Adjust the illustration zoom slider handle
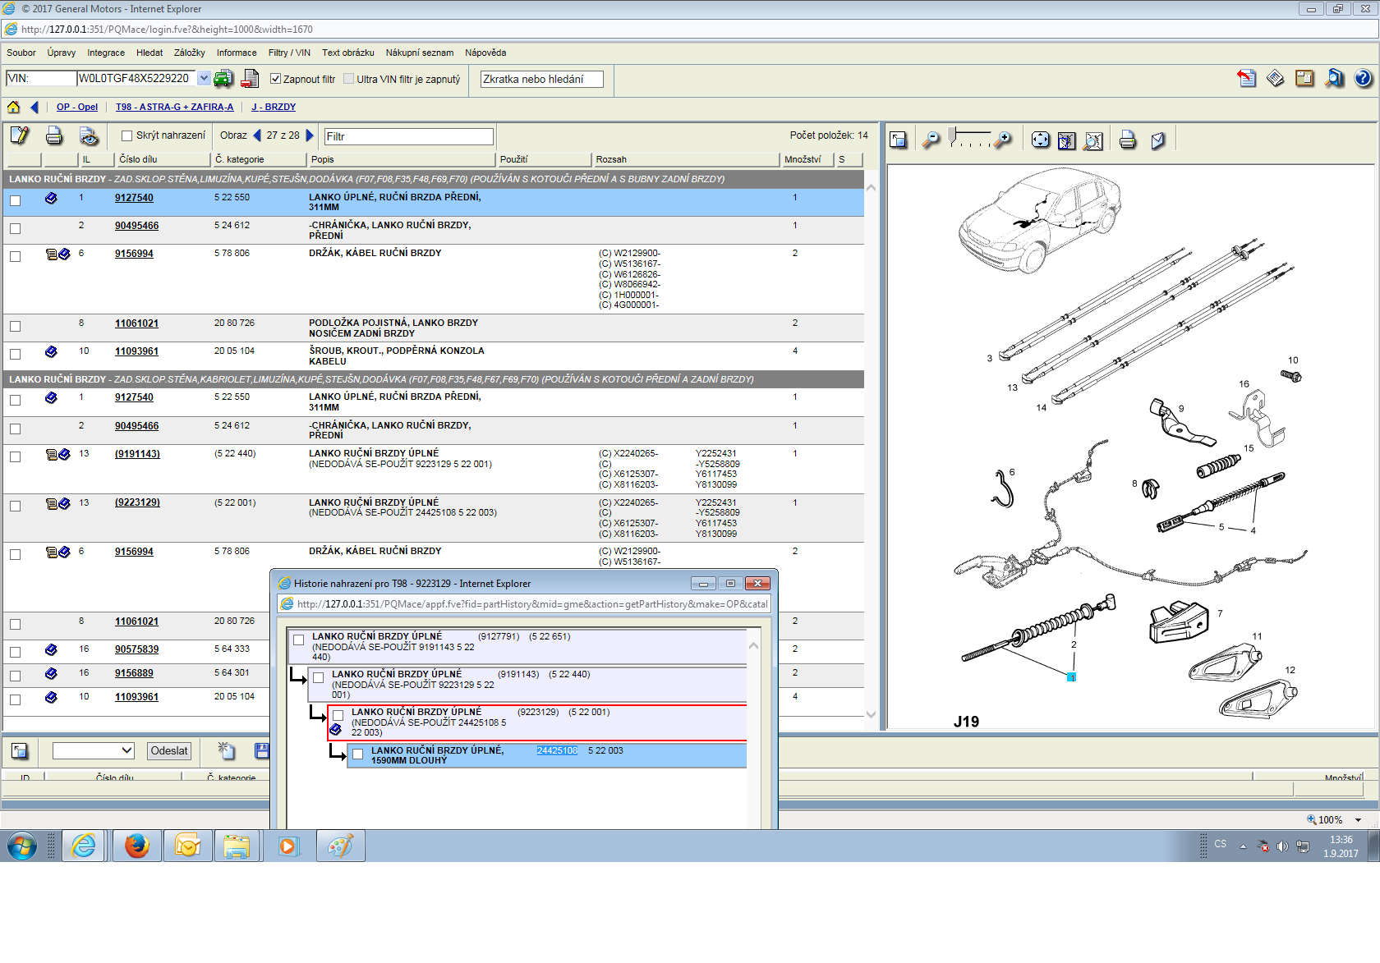The image size is (1380, 963). click(x=953, y=135)
